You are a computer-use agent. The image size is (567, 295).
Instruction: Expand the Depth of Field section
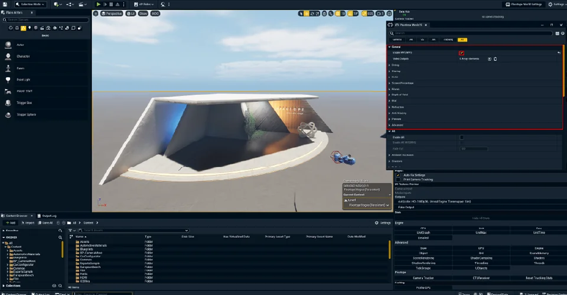[400, 94]
